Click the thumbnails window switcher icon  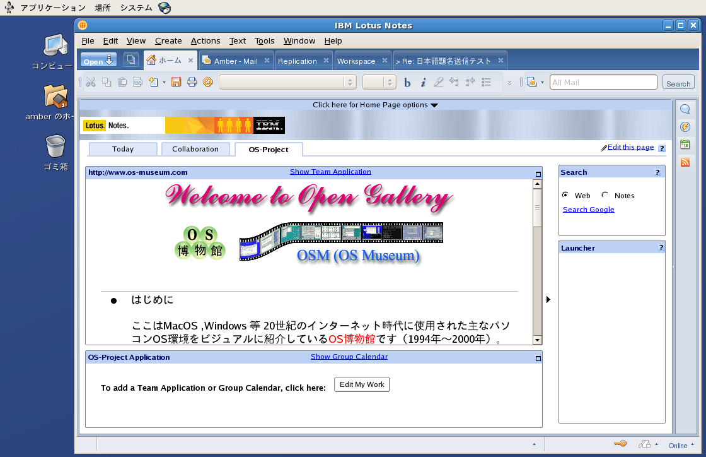tap(131, 59)
